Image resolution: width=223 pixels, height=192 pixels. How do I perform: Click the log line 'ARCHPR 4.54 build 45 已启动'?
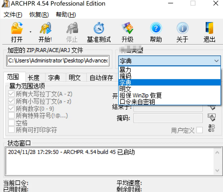coord(71,152)
